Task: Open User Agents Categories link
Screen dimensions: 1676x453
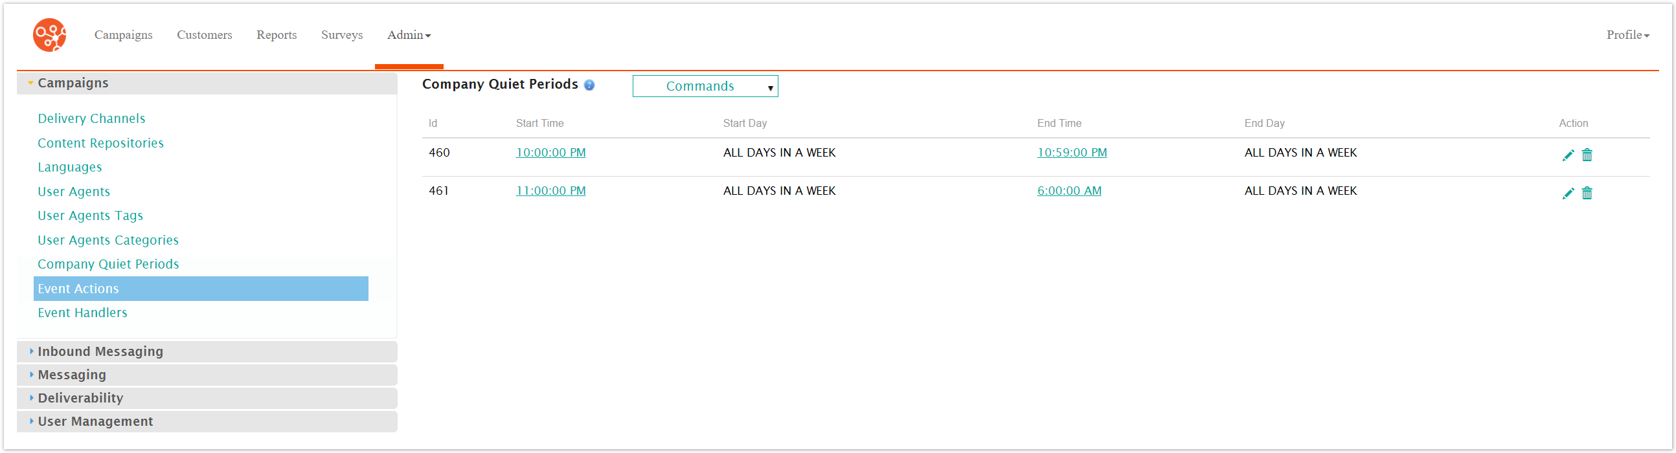Action: click(108, 241)
